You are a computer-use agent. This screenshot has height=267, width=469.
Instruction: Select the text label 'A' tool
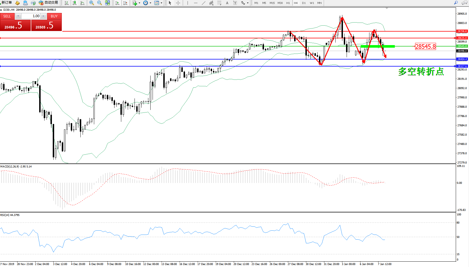point(227,3)
